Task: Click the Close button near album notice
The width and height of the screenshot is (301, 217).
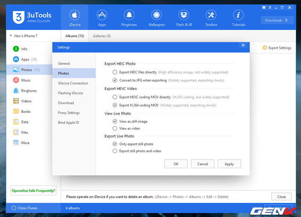Action: point(281,197)
